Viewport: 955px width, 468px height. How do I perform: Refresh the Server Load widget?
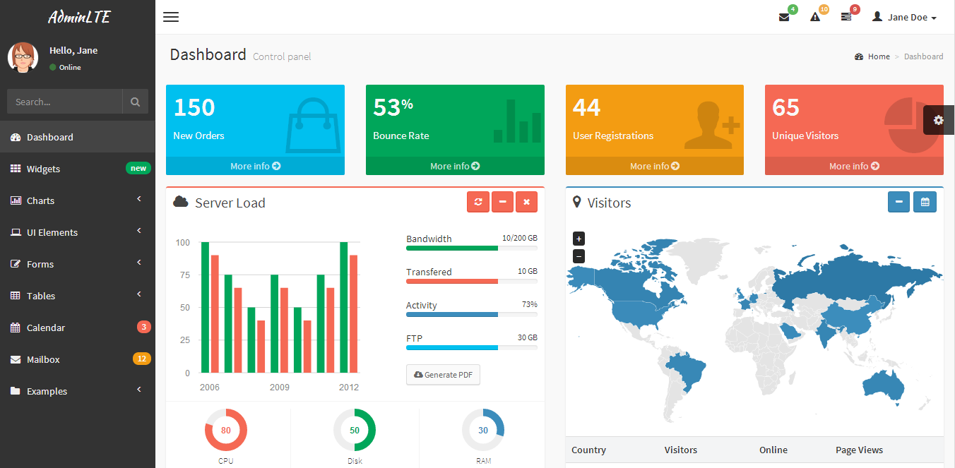tap(478, 202)
